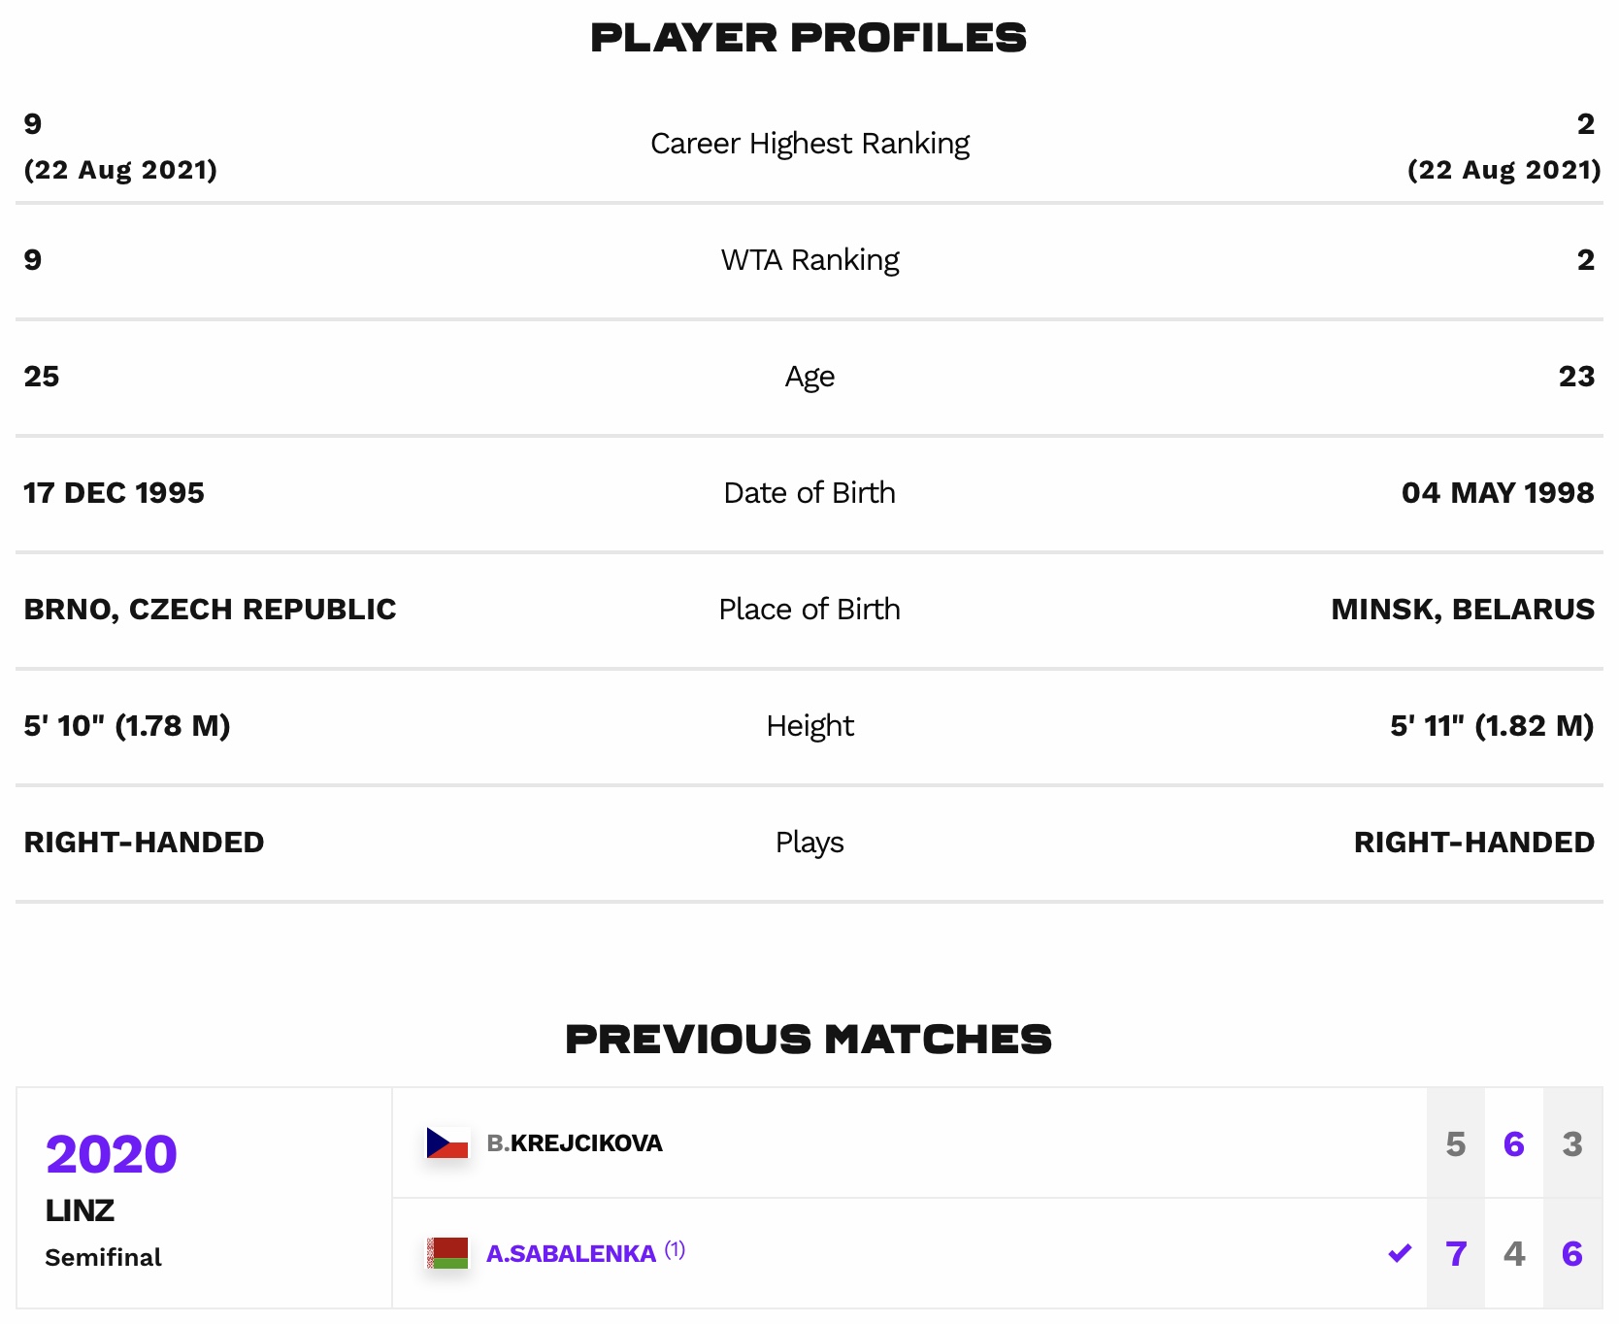Open A.Sabalenka player link

pos(571,1253)
